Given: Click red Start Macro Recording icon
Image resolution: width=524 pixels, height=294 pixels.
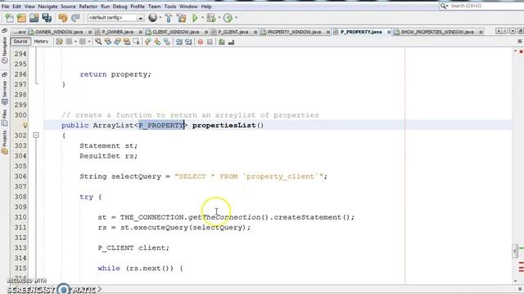Looking at the screenshot, I should [200, 42].
